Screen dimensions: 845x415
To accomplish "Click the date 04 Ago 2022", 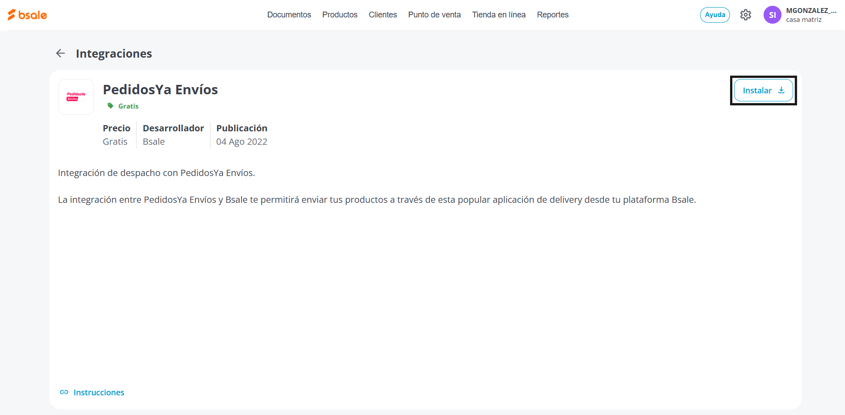I will (x=242, y=142).
